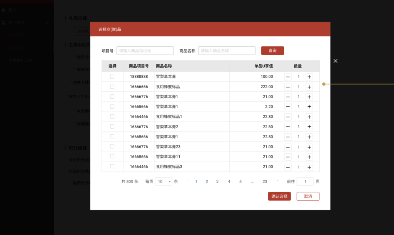394x235 pixels.
Task: Increase quantity for 雪梨草本膏2
Action: 309,127
